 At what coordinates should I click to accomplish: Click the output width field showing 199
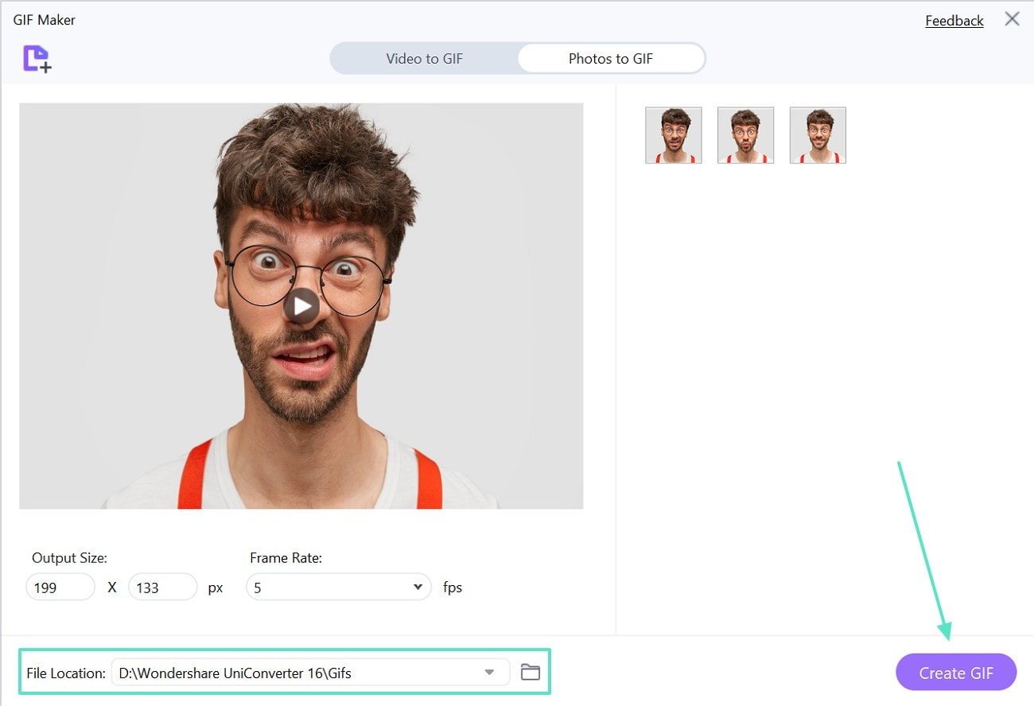(60, 588)
